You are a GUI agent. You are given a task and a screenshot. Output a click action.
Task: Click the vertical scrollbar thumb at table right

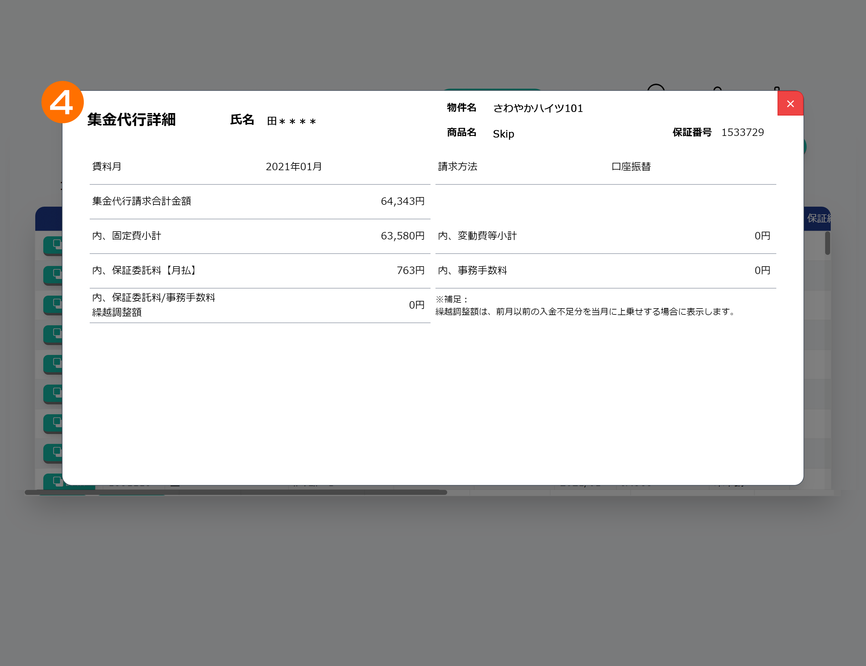(828, 243)
